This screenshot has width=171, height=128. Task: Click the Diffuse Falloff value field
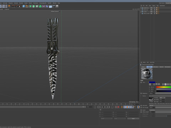pyautogui.click(x=152, y=112)
